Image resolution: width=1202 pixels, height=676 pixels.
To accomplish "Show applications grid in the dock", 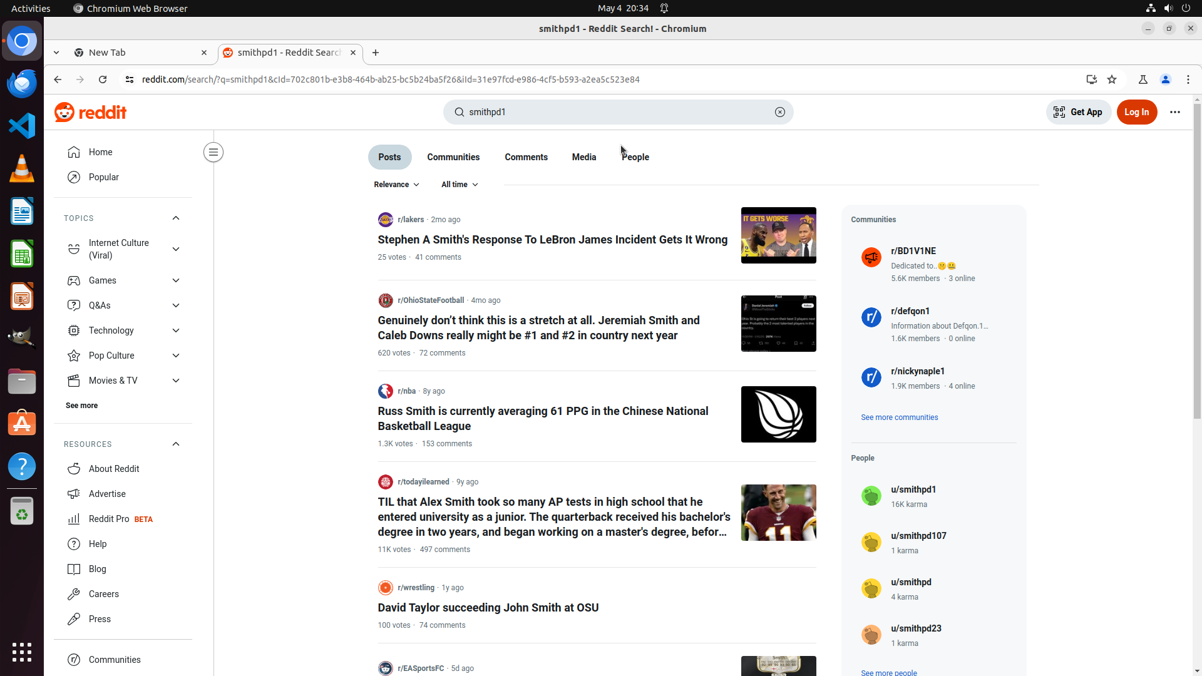I will (x=22, y=652).
